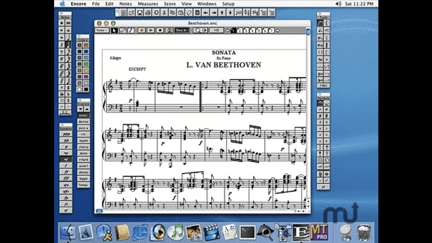Select the fermata in Symbols palette

pyautogui.click(x=320, y=103)
